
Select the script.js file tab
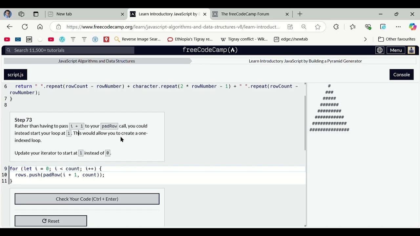pyautogui.click(x=16, y=75)
